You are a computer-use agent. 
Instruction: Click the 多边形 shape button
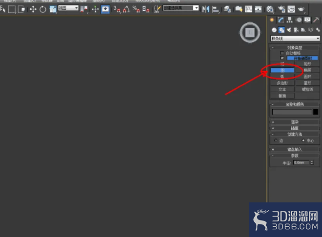click(282, 83)
